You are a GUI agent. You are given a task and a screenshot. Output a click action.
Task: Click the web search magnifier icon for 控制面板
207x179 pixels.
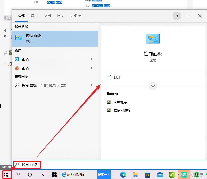tap(17, 85)
